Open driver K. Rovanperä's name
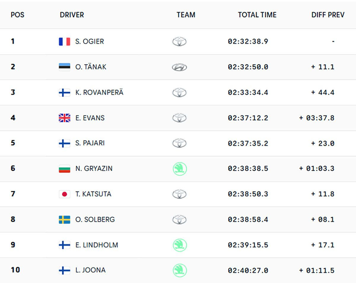 pyautogui.click(x=99, y=92)
